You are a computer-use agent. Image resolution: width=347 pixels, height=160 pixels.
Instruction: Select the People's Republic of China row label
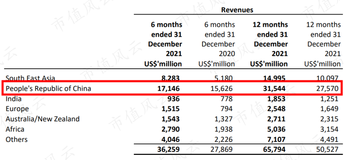tap(48, 88)
